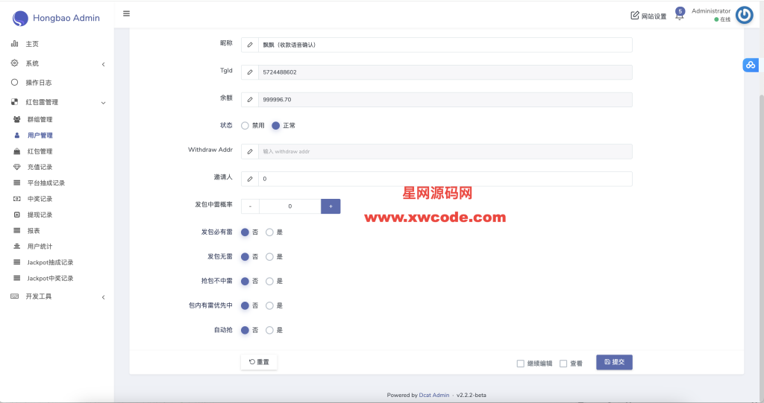764x403 pixels.
Task: Click the blue cloud widget icon
Action: [751, 66]
